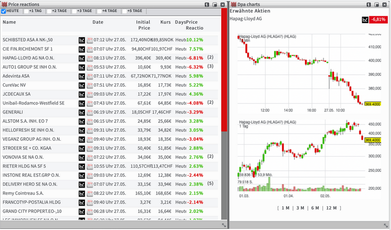This screenshot has width=391, height=230.
Task: Open chart icon for SCHIBSTED ASA row
Action: 82,40
